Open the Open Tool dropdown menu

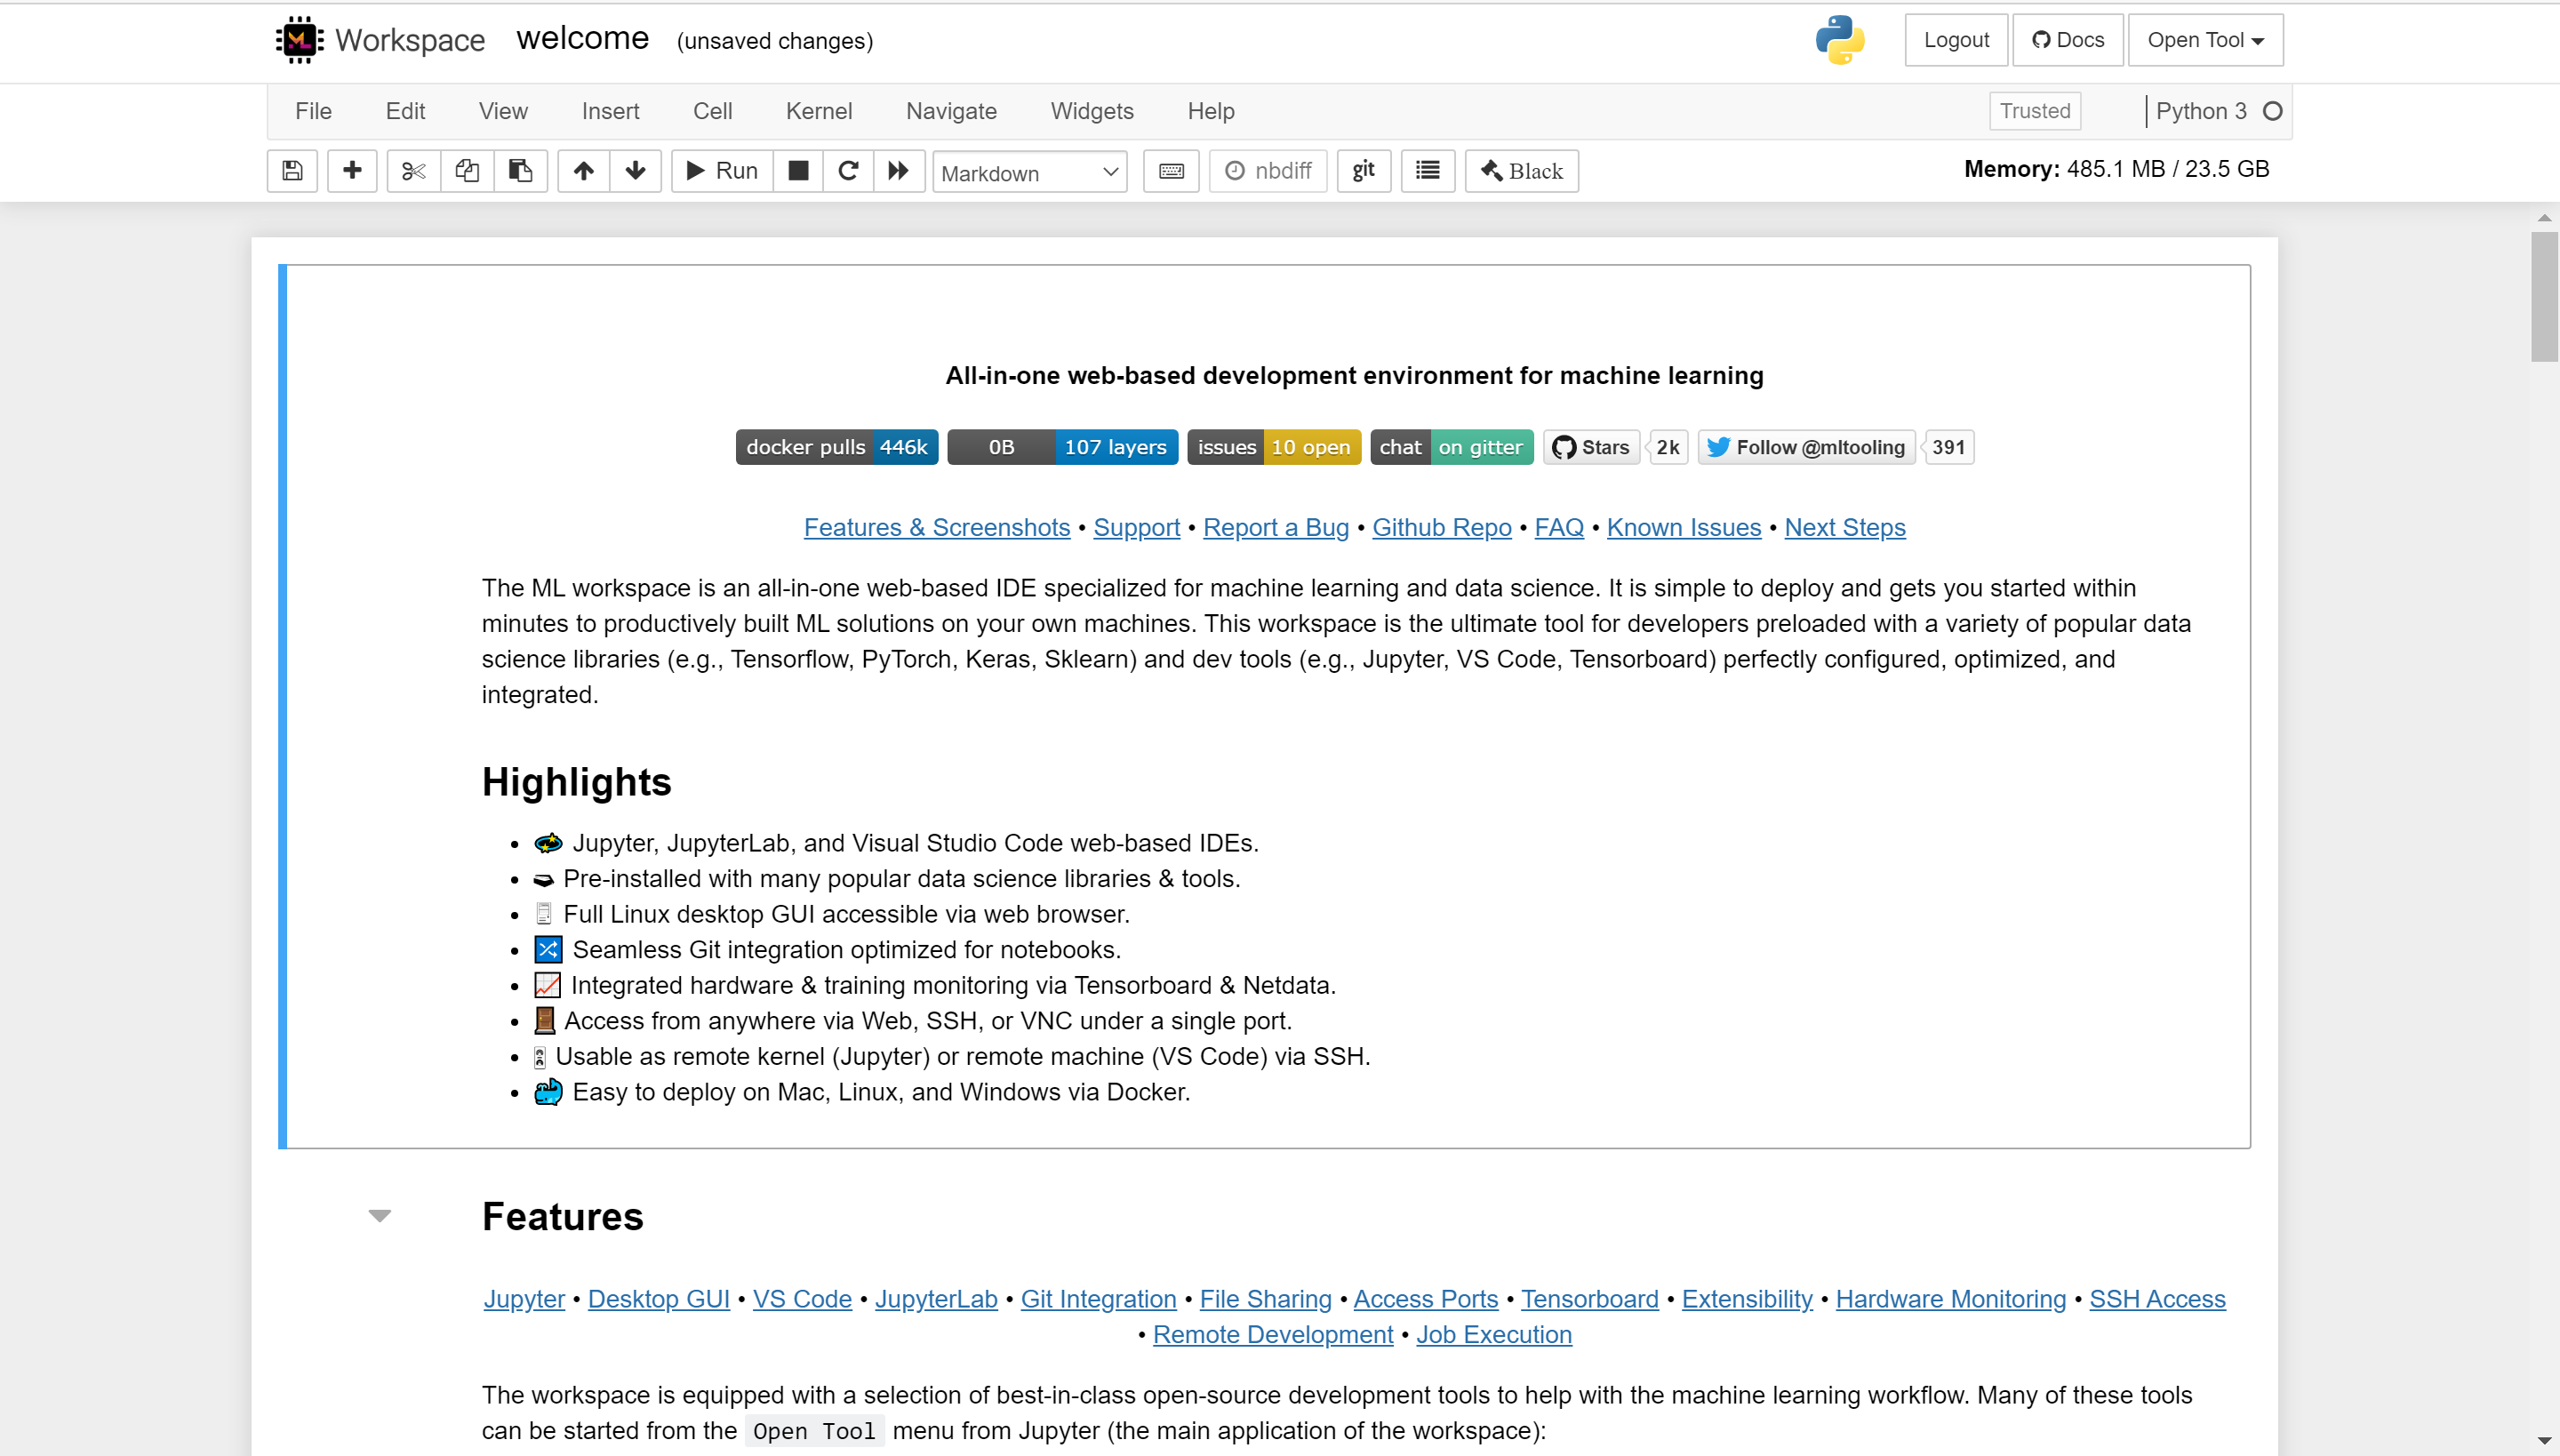point(2205,40)
